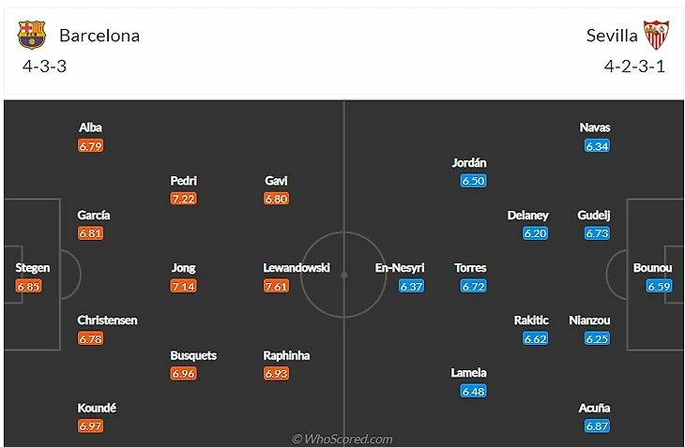The height and width of the screenshot is (447, 685).
Task: Click the Sevilla club crest icon
Action: [656, 36]
